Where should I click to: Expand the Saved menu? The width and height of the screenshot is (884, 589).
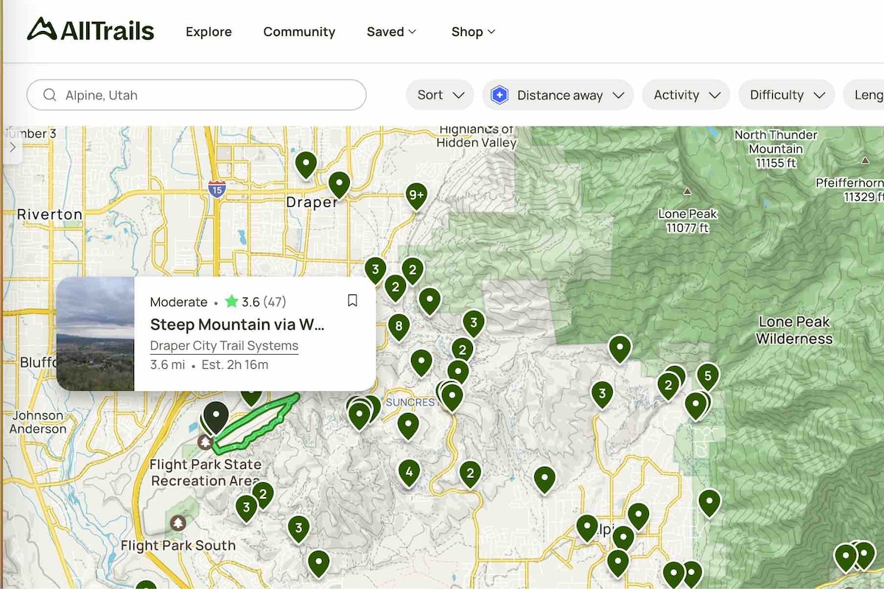[x=392, y=32]
